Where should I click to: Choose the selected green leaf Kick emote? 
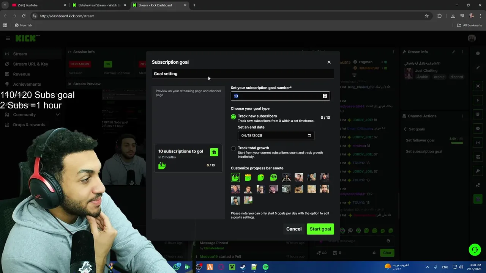[235, 177]
